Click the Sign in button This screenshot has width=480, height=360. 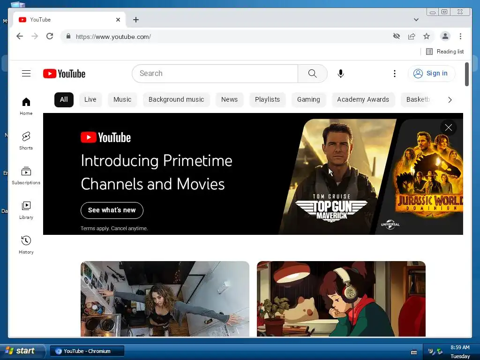pos(431,74)
